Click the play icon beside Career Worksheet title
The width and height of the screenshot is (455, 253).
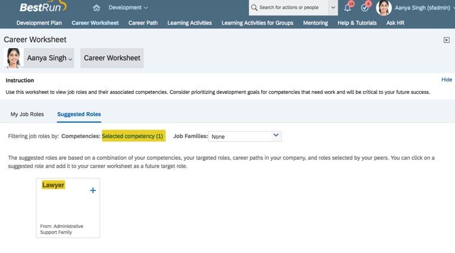(x=447, y=40)
